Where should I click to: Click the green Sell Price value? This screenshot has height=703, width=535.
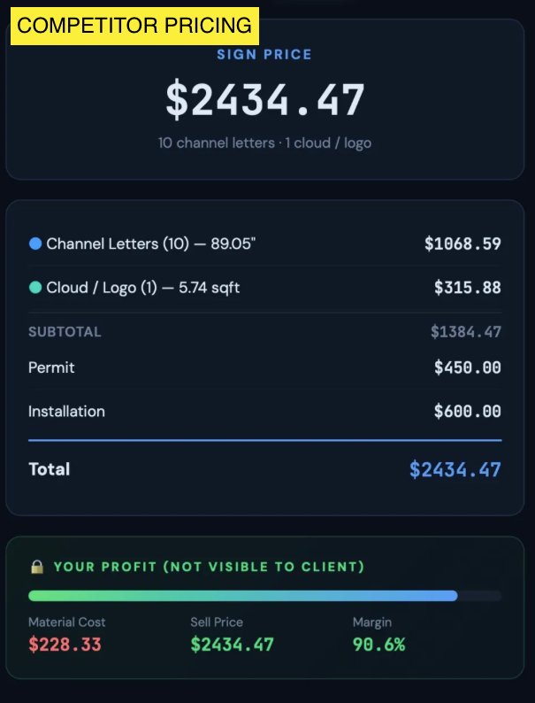point(232,645)
